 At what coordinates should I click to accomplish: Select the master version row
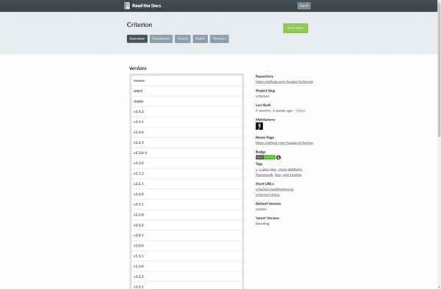coord(187,81)
